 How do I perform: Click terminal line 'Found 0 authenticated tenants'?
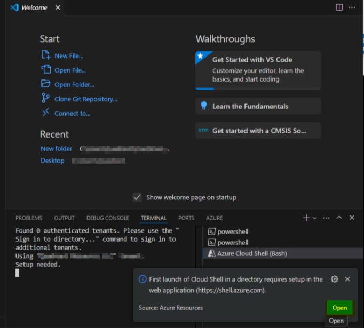click(x=67, y=230)
